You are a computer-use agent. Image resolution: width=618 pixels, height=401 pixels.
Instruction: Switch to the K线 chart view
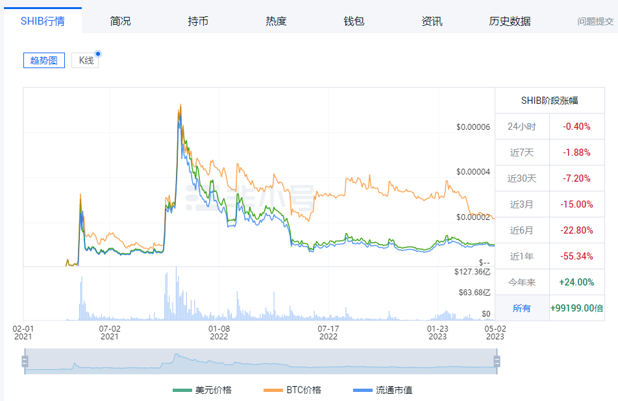point(85,60)
